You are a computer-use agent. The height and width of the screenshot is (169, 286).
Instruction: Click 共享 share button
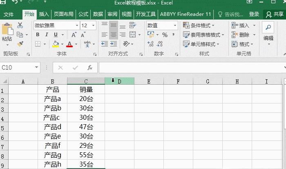275,14
